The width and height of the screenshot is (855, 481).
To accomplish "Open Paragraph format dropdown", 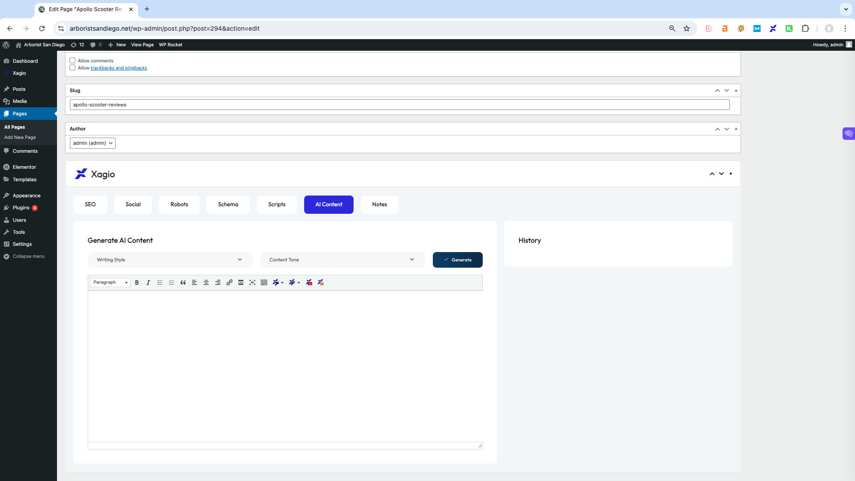I will (110, 282).
